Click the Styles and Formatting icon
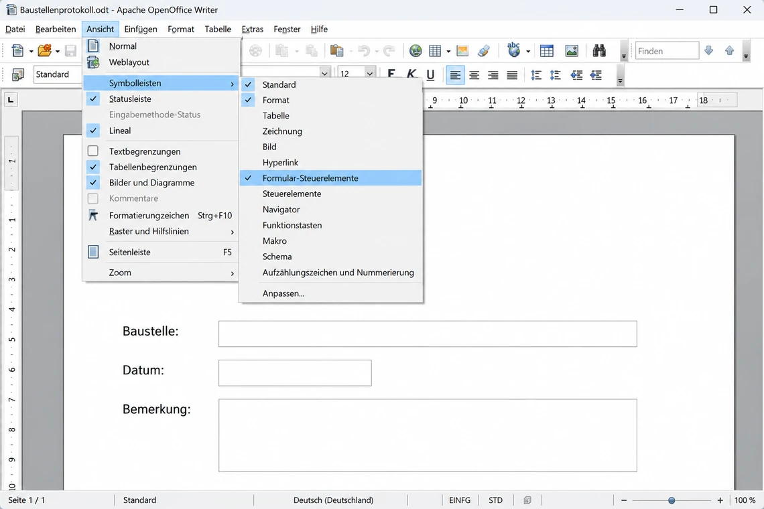Image resolution: width=764 pixels, height=509 pixels. pyautogui.click(x=17, y=74)
